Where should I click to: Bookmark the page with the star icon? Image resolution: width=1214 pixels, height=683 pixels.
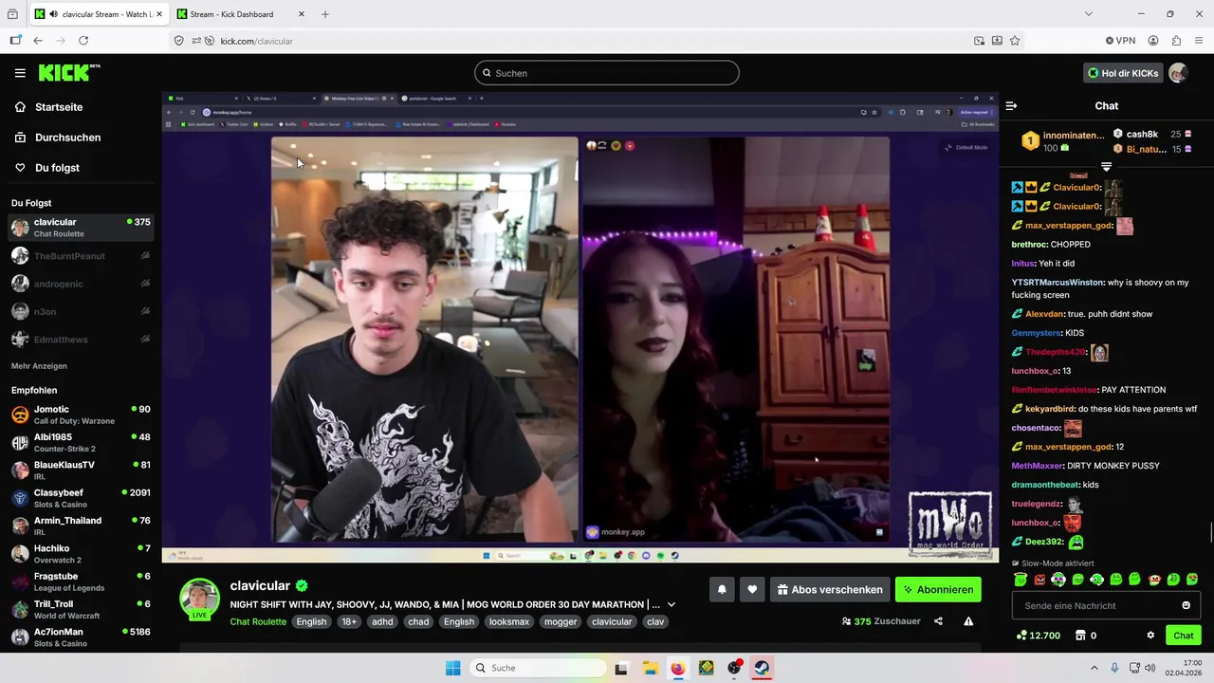(x=1015, y=41)
